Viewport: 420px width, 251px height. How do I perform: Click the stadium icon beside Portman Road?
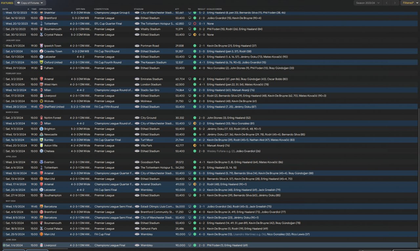click(137, 46)
